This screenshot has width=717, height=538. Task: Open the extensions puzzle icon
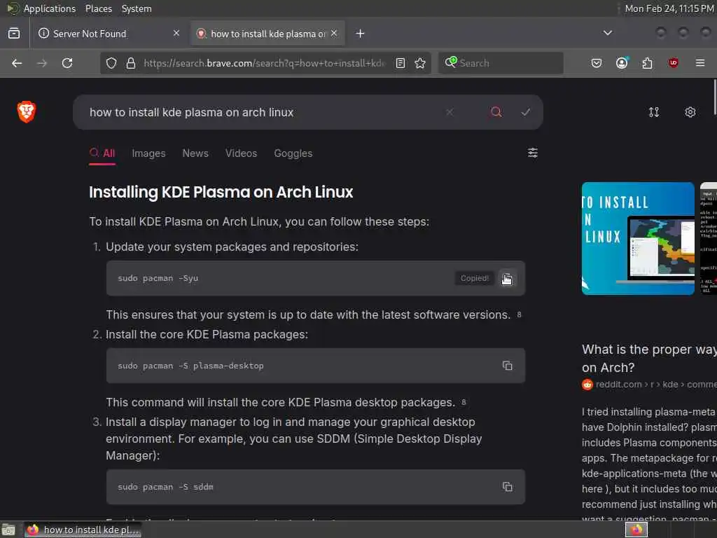(x=647, y=63)
